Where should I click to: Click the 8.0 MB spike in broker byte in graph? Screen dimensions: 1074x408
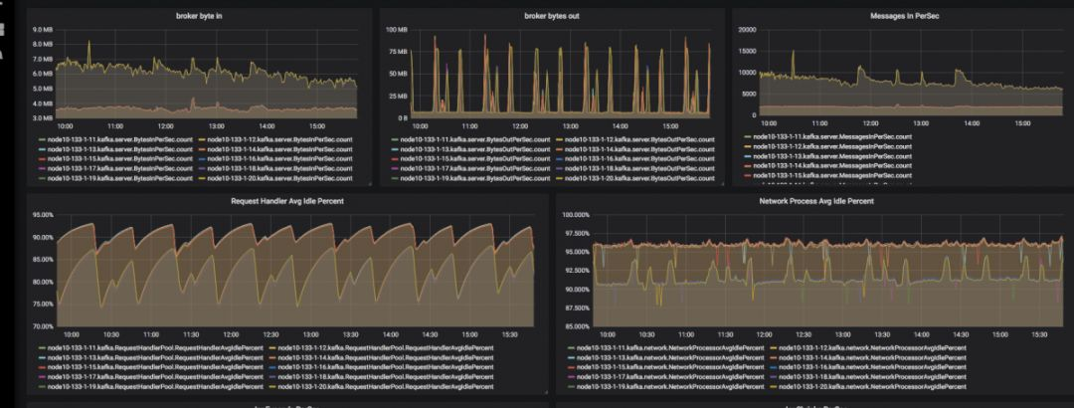(89, 43)
